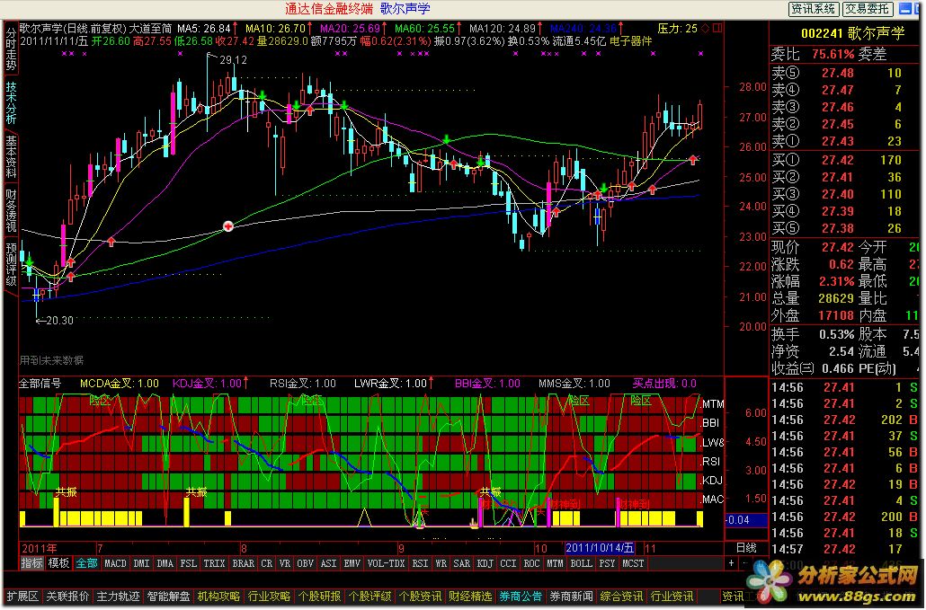This screenshot has width=926, height=610.
Task: Select the VR indicator tab
Action: pos(285,563)
